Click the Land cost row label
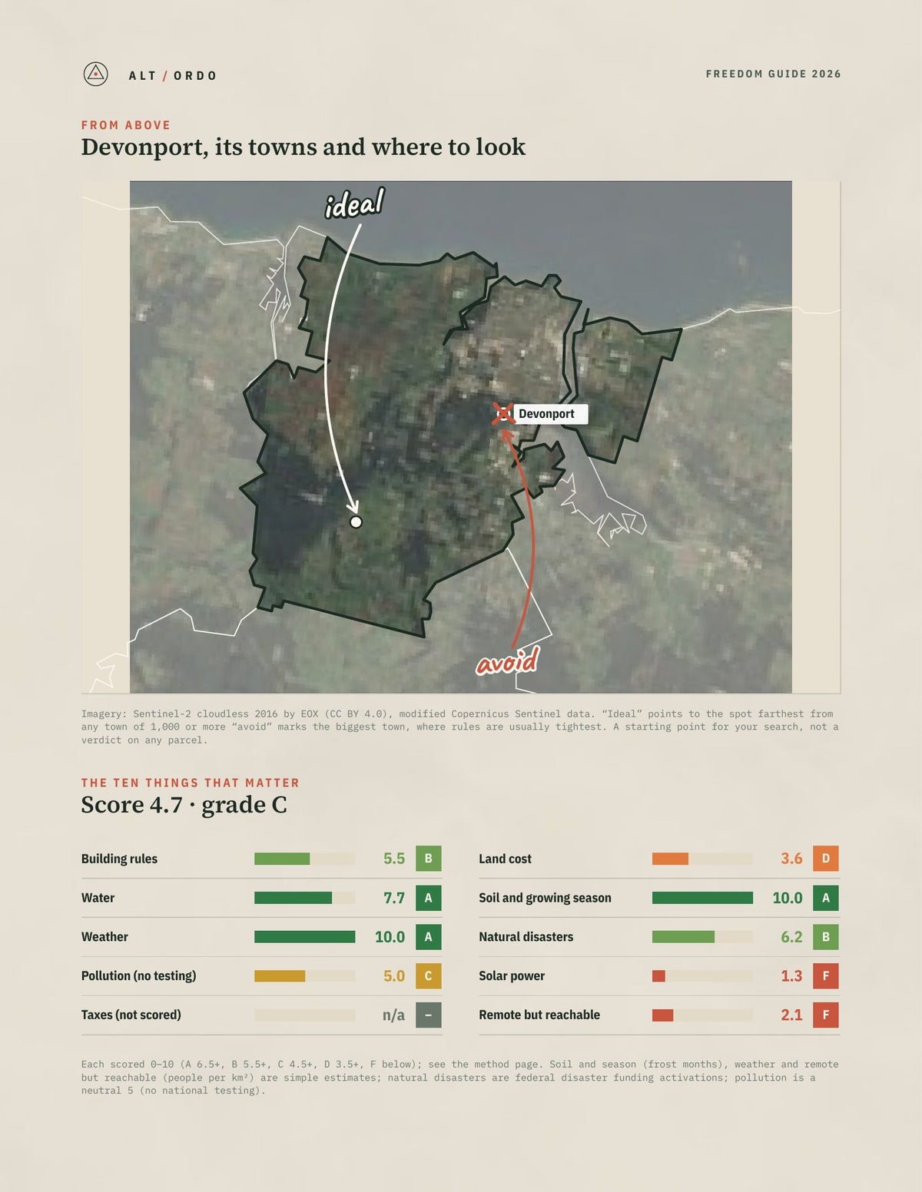The width and height of the screenshot is (922, 1192). pyautogui.click(x=505, y=859)
